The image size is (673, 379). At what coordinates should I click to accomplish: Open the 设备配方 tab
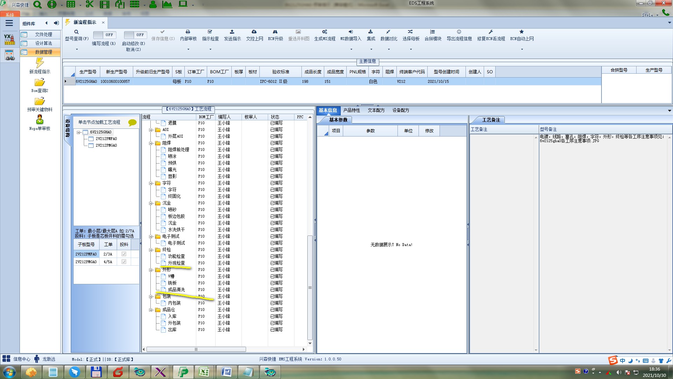(401, 110)
